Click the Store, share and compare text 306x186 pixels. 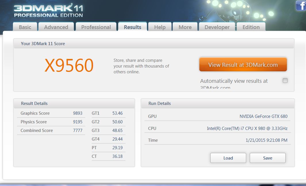(141, 66)
